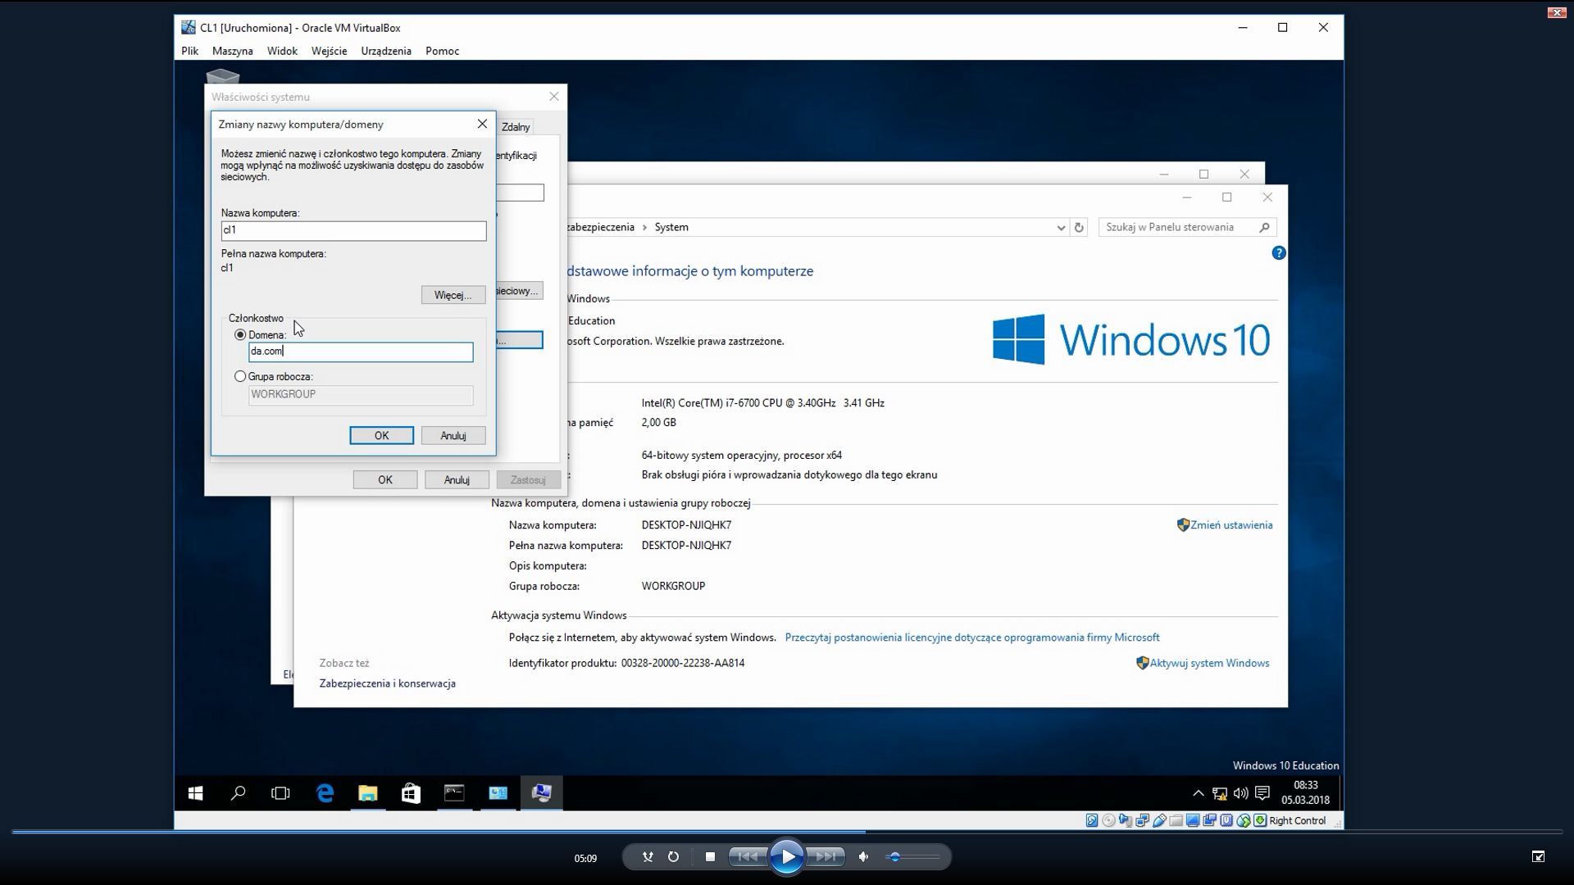Screen dimensions: 1574x885
Task: Open the Pomoc menu
Action: (x=442, y=51)
